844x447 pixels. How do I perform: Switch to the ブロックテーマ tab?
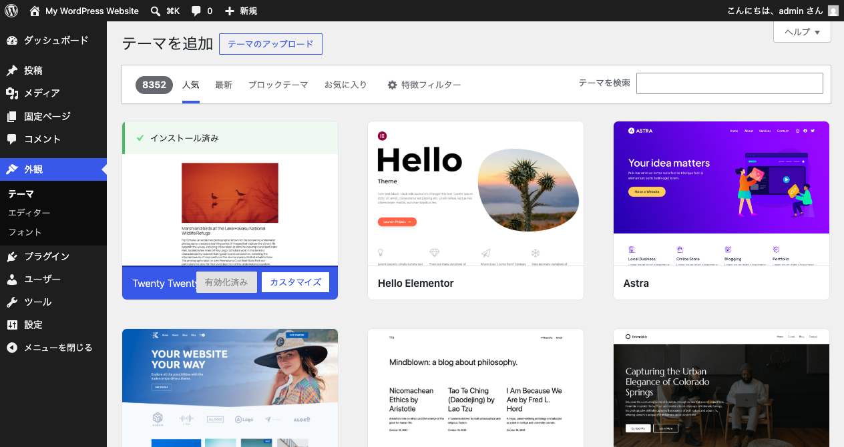pos(278,85)
